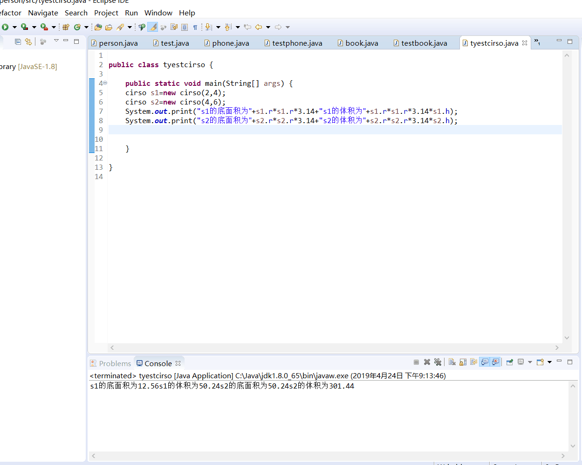Toggle Show Console on standard output change

pyautogui.click(x=485, y=362)
